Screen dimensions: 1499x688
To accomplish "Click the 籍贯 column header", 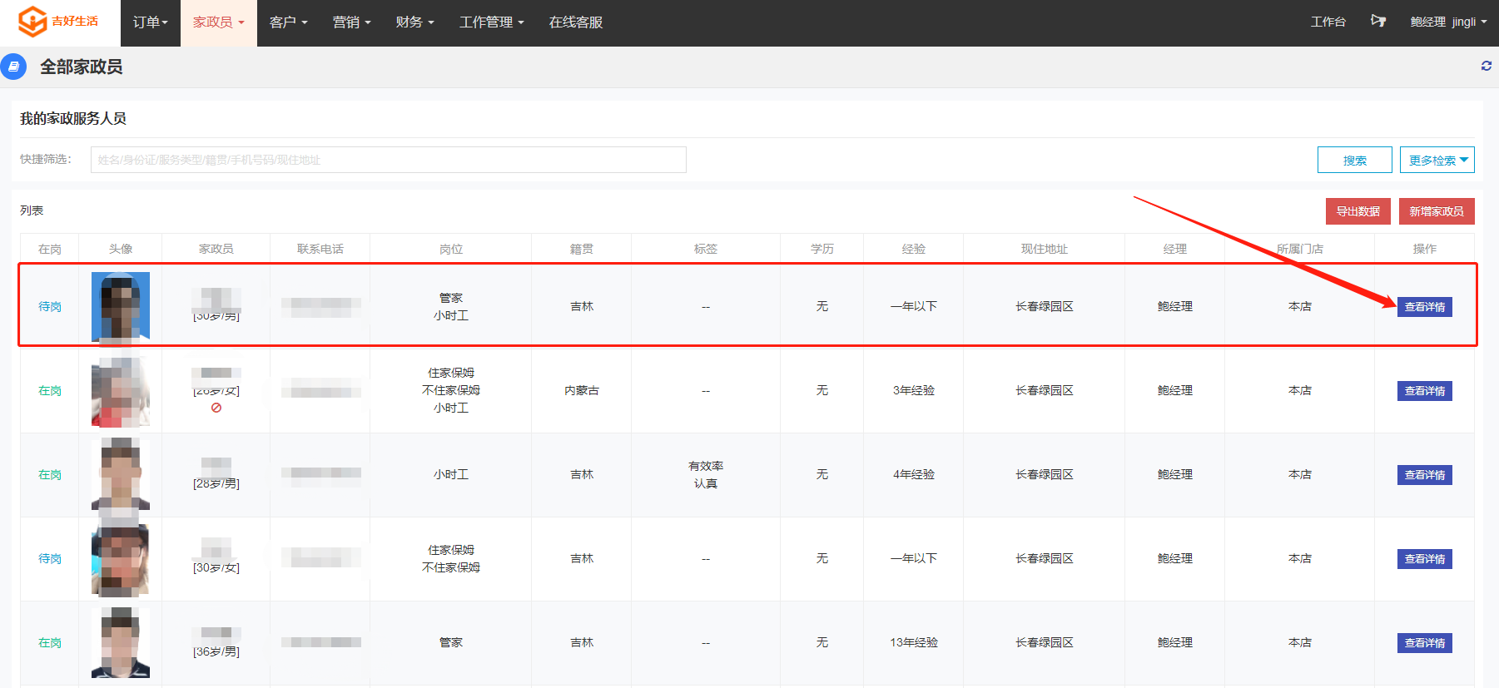I will [x=582, y=249].
